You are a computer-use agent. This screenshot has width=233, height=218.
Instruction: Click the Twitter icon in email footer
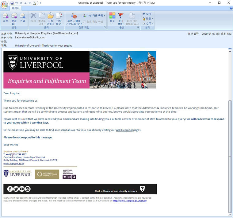[x=16, y=189]
